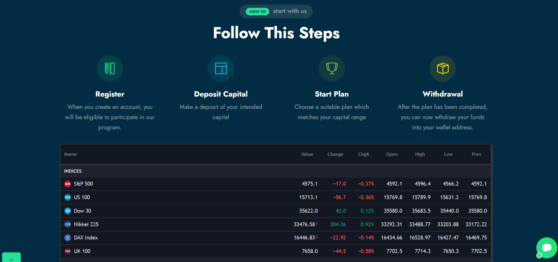Click the Start Plan heading
Screen dimensions: 558x262
click(332, 94)
